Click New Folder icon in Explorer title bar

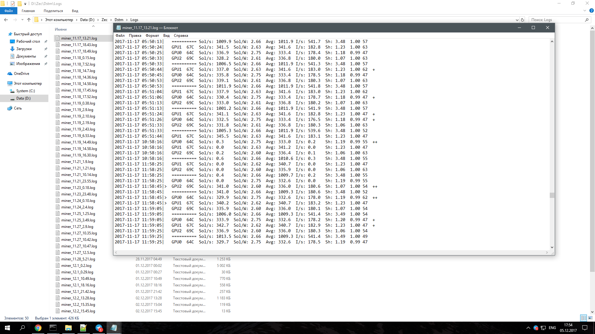(x=19, y=4)
